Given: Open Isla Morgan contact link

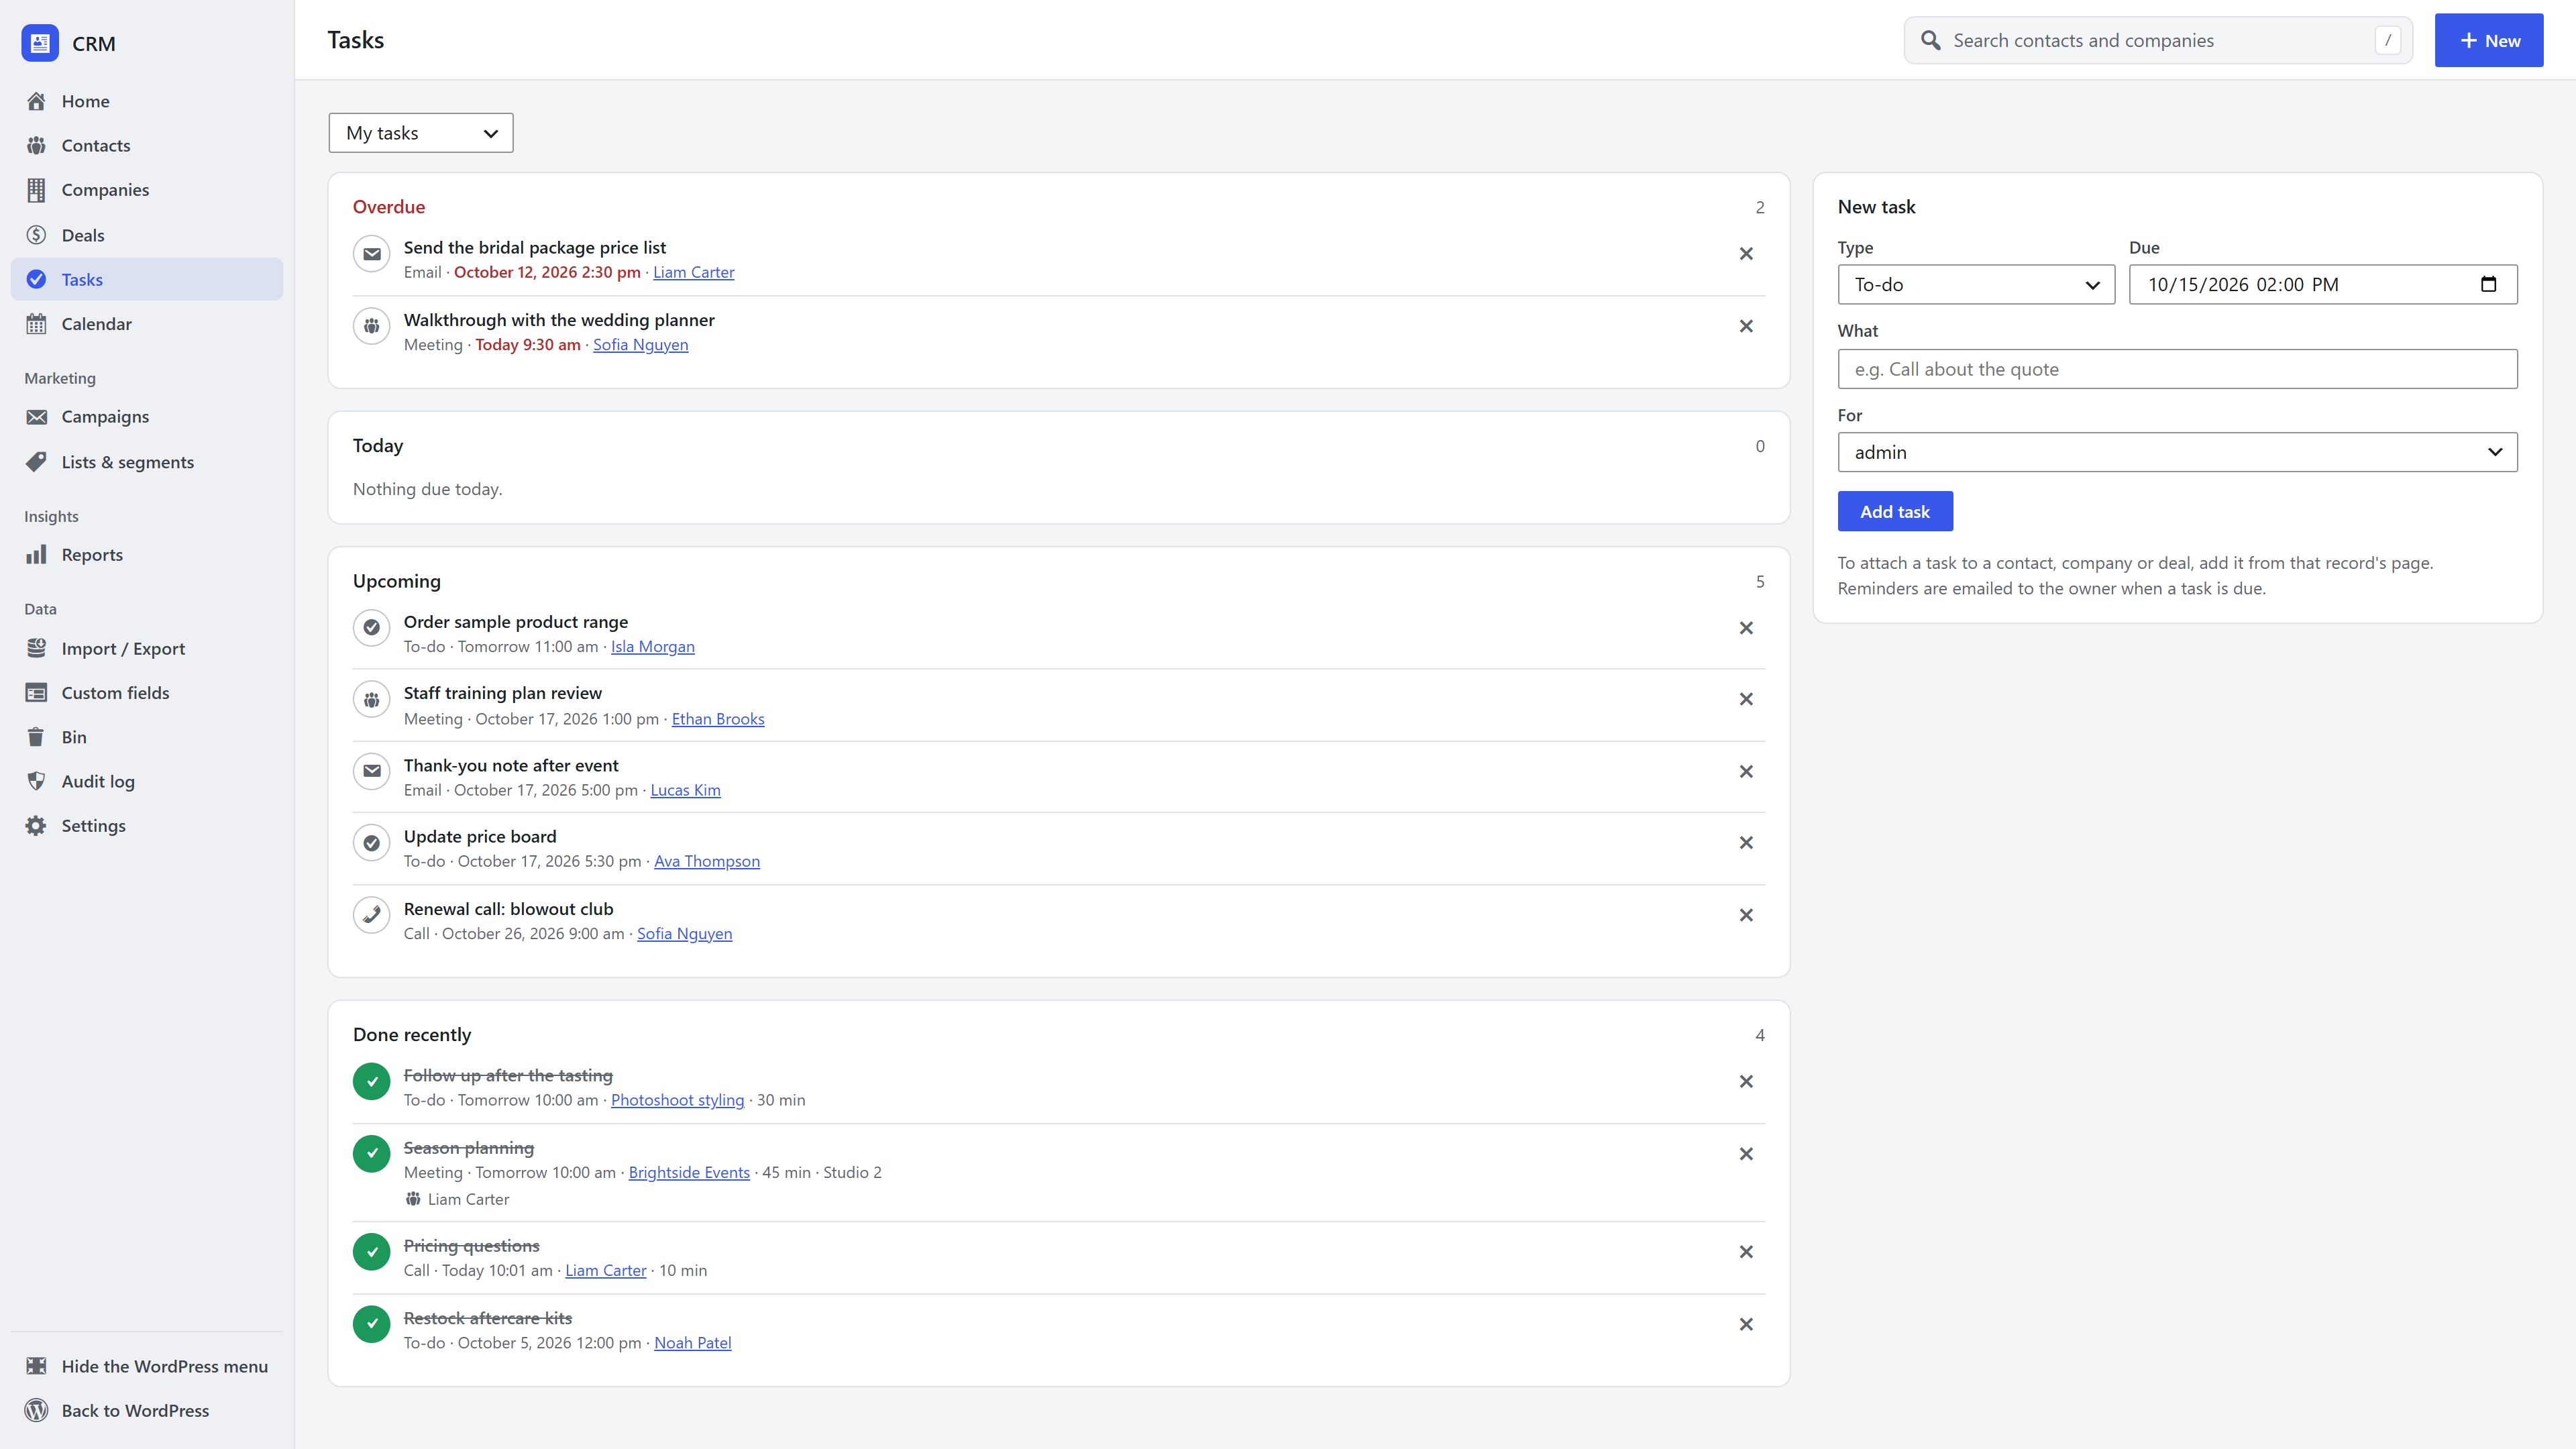Looking at the screenshot, I should (x=652, y=647).
